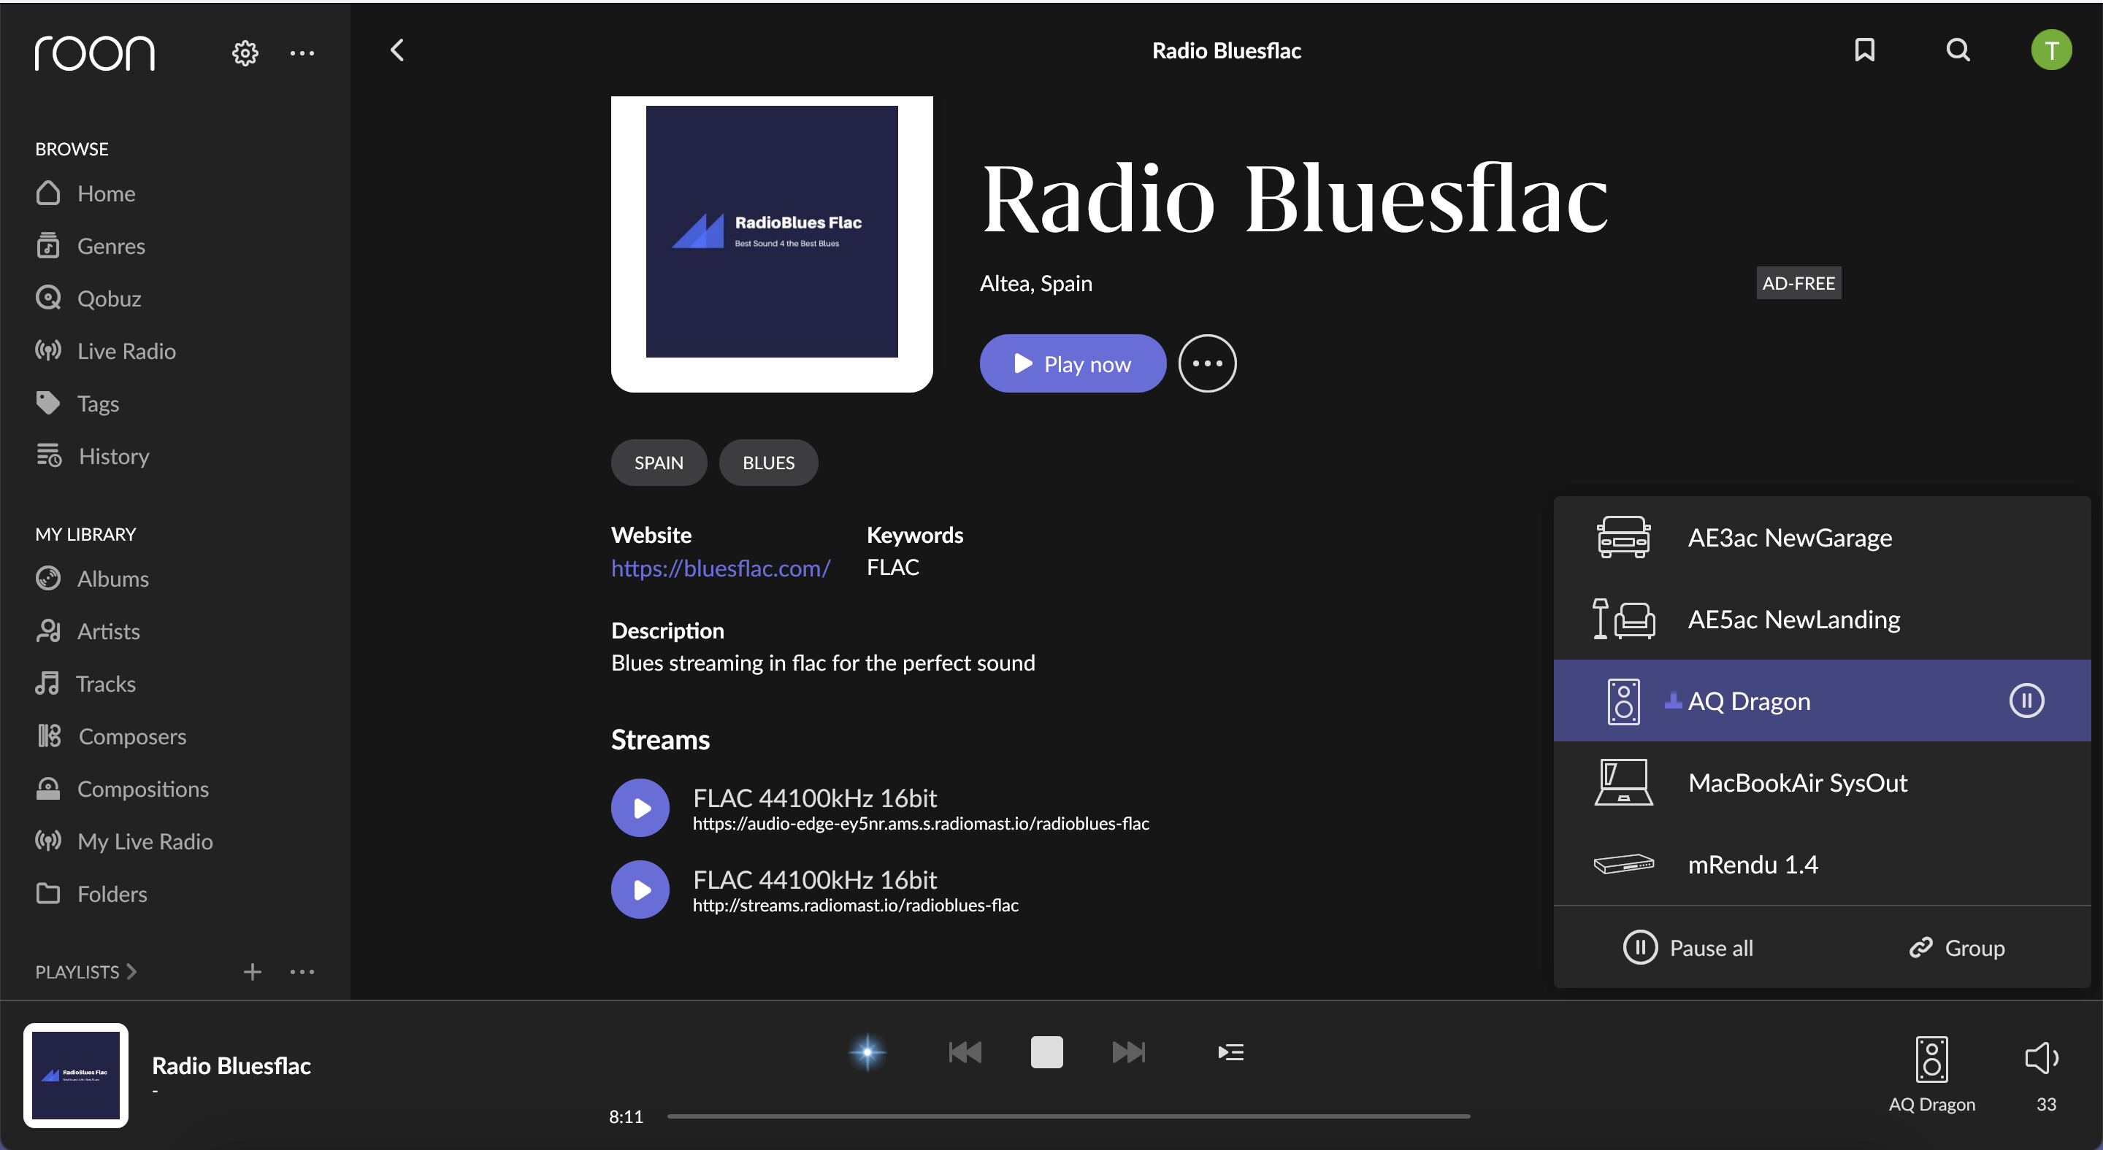Viewport: 2103px width, 1150px height.
Task: Click the playback progress bar
Action: coord(1068,1116)
